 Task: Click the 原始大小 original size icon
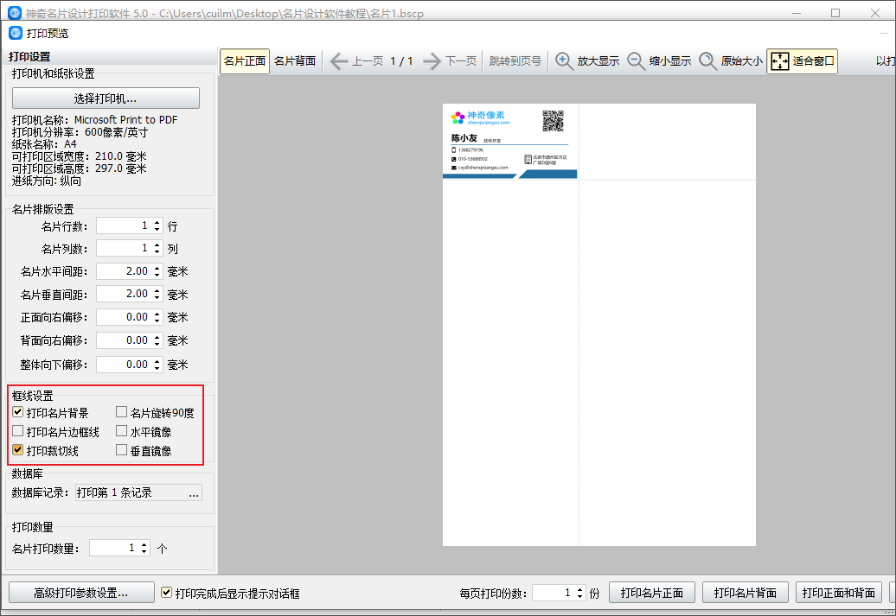707,61
